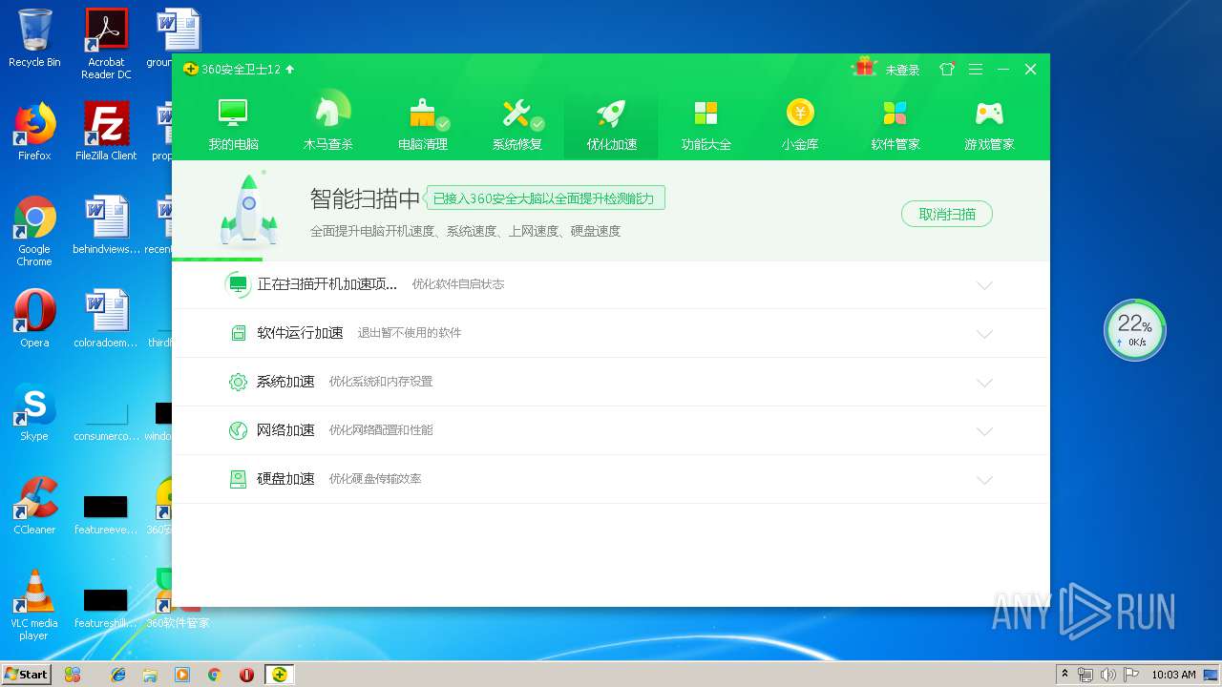Open Opera desktop shortcut
The image size is (1222, 687).
[34, 318]
